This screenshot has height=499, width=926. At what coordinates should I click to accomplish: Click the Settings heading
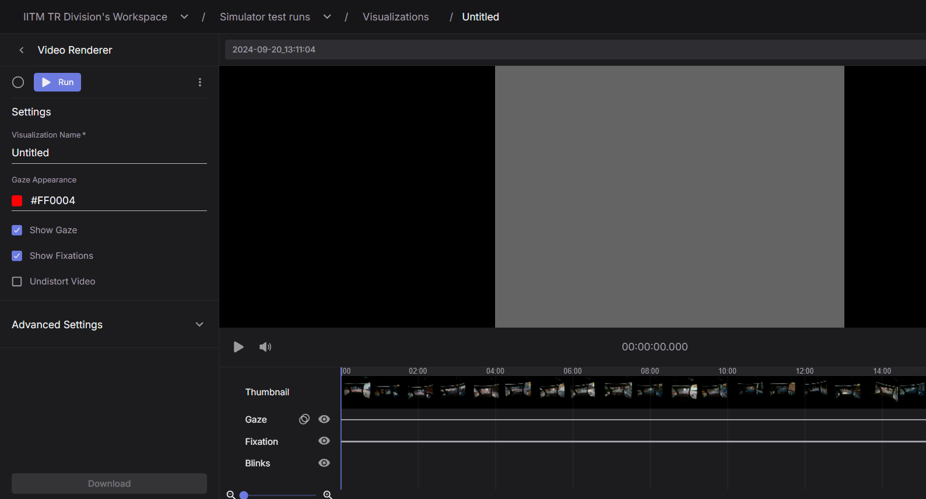coord(31,112)
